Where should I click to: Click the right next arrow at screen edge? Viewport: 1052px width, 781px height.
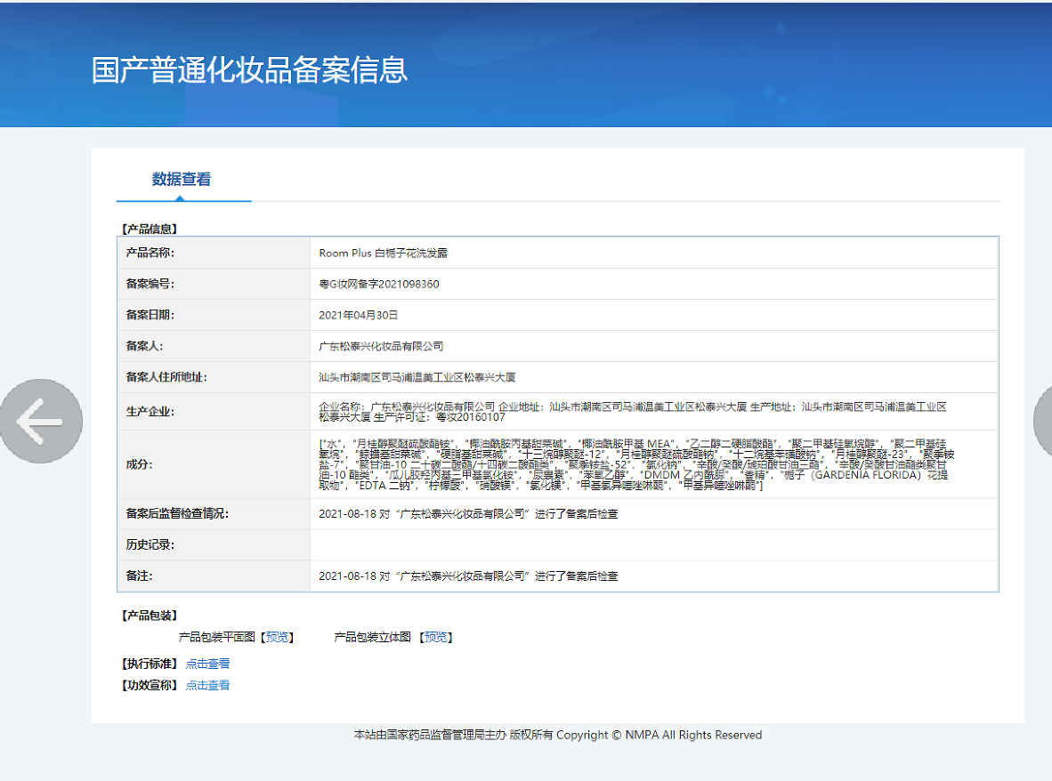[1043, 422]
